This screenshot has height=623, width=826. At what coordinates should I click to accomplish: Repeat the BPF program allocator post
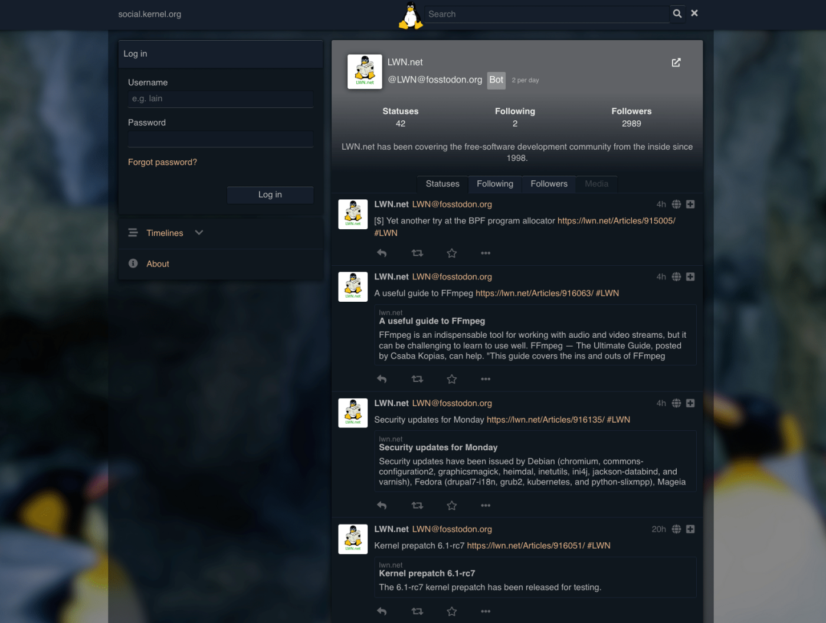tap(417, 253)
